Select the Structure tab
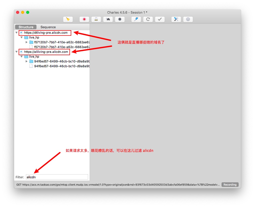This screenshot has height=207, width=255. point(26,27)
